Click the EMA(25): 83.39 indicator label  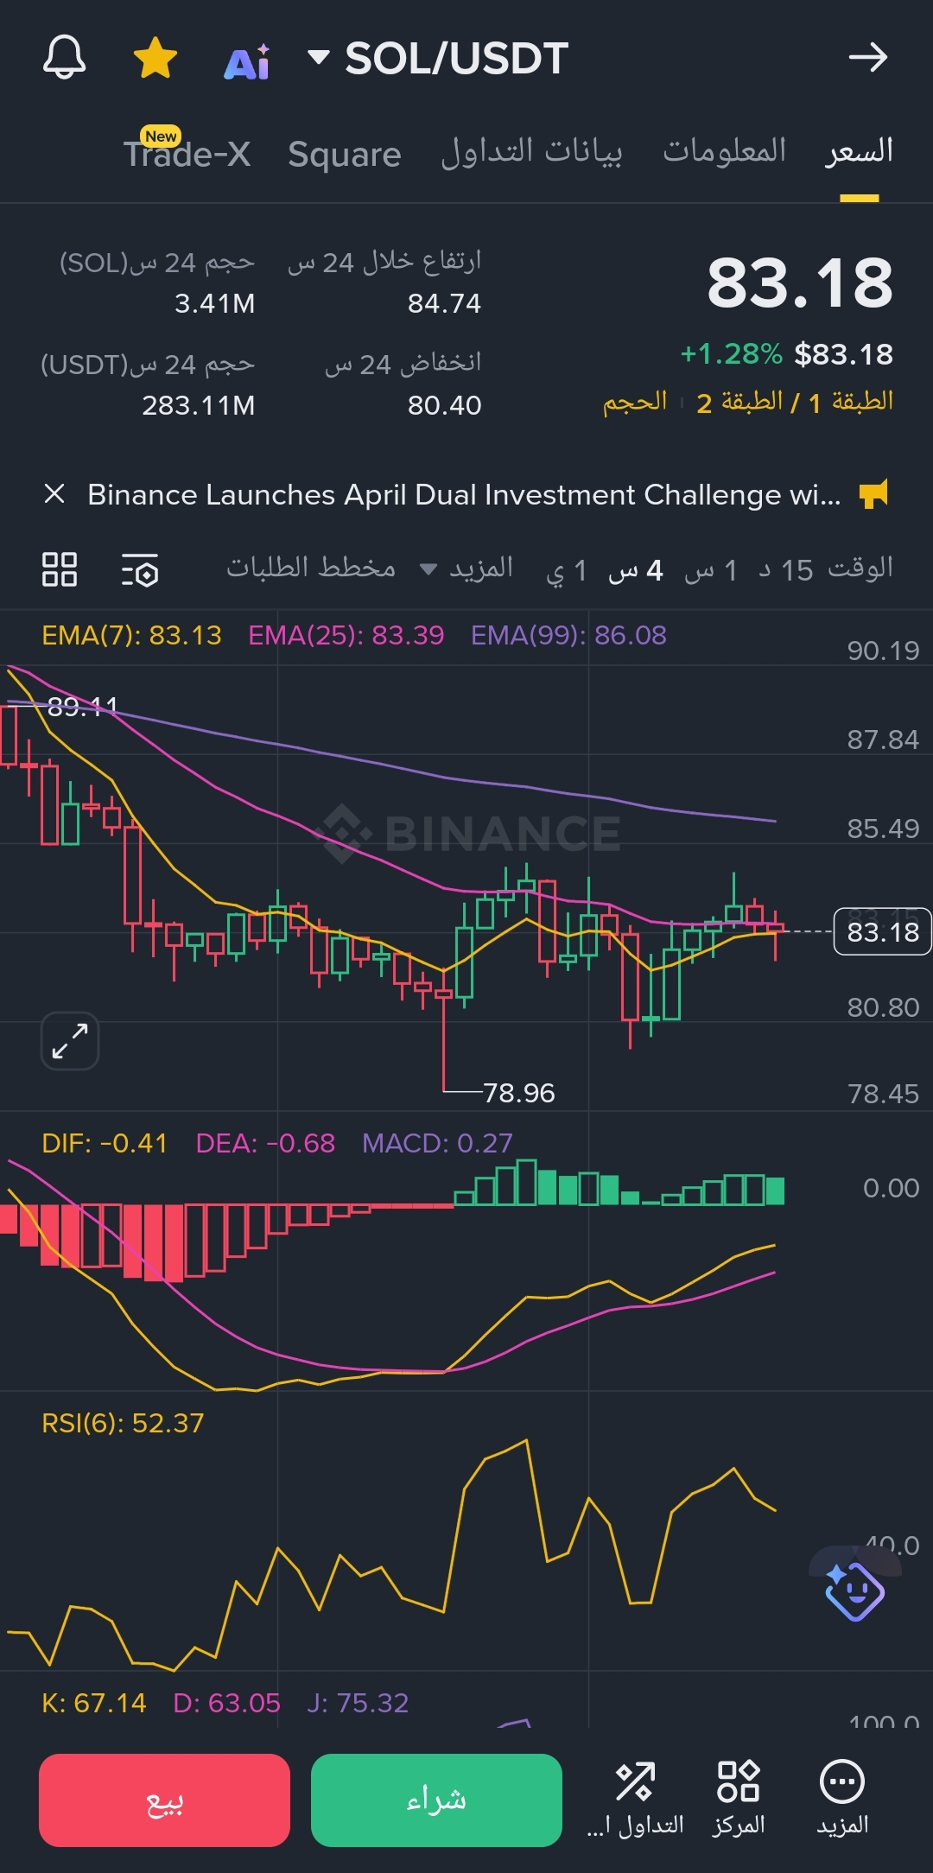tap(346, 636)
